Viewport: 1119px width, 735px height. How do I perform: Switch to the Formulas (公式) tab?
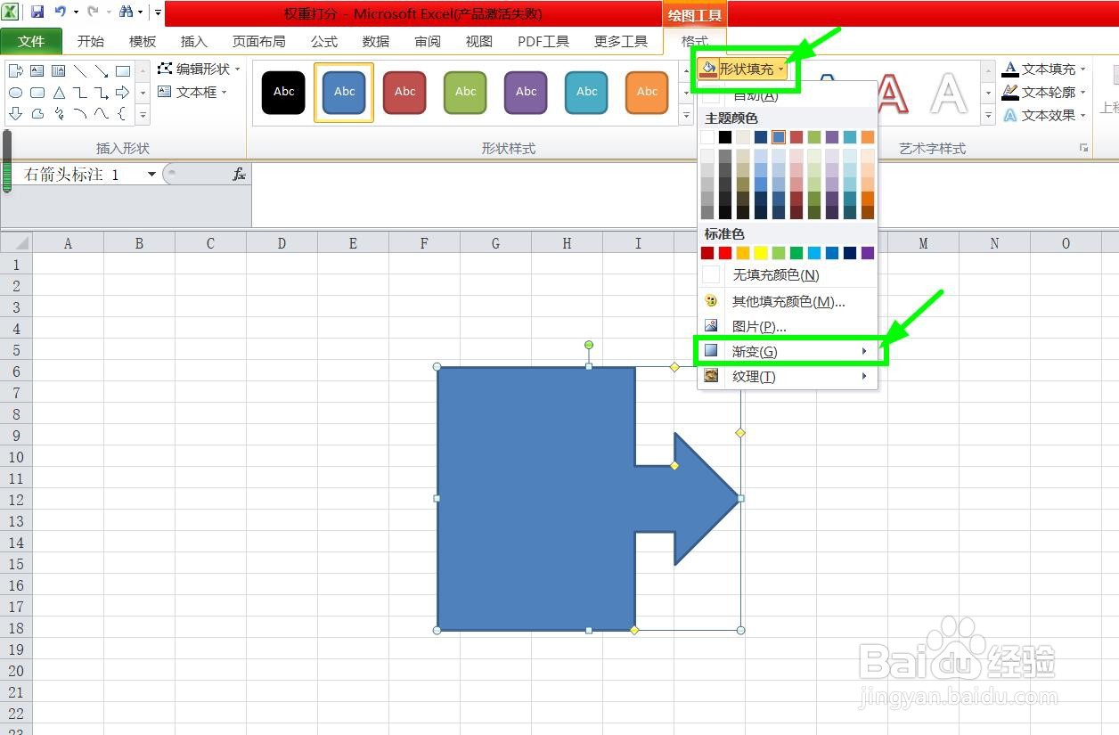tap(324, 41)
